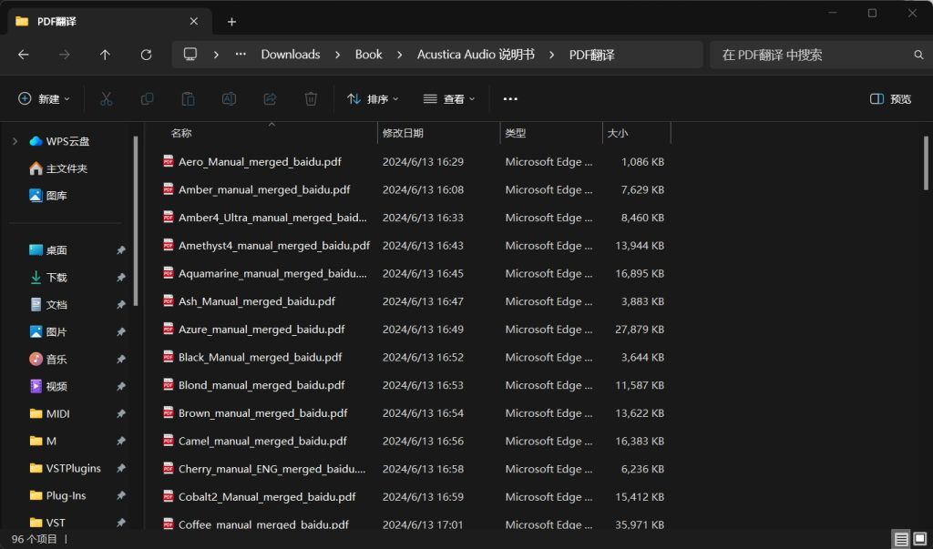
Task: Open 主文件夹 home in sidebar
Action: (58, 168)
